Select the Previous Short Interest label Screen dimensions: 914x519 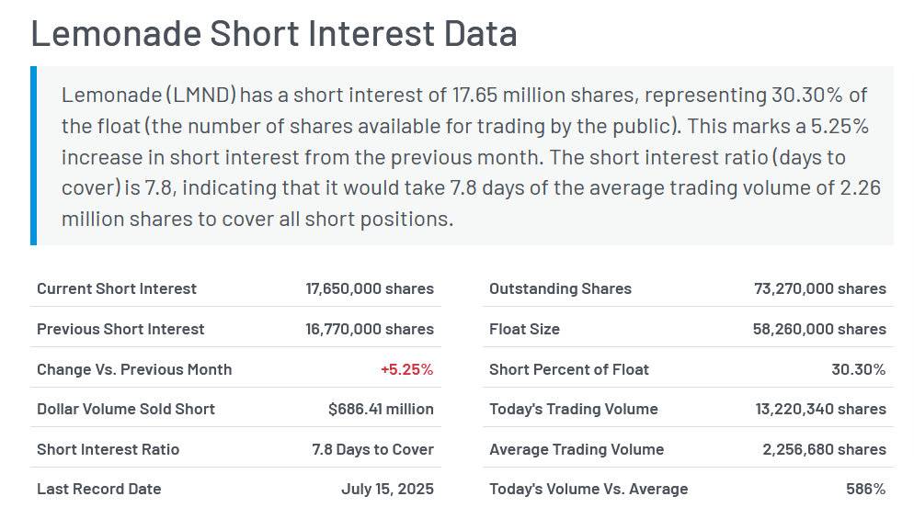pyautogui.click(x=120, y=329)
